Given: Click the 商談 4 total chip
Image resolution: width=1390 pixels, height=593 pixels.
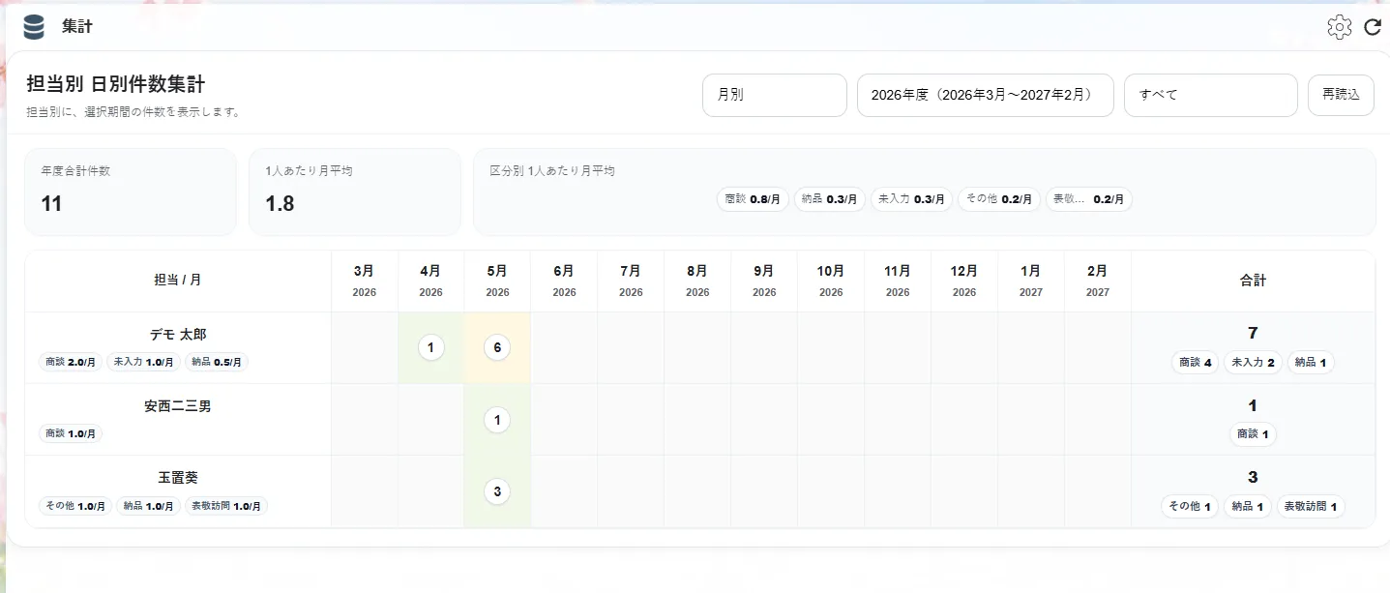Looking at the screenshot, I should 1196,362.
